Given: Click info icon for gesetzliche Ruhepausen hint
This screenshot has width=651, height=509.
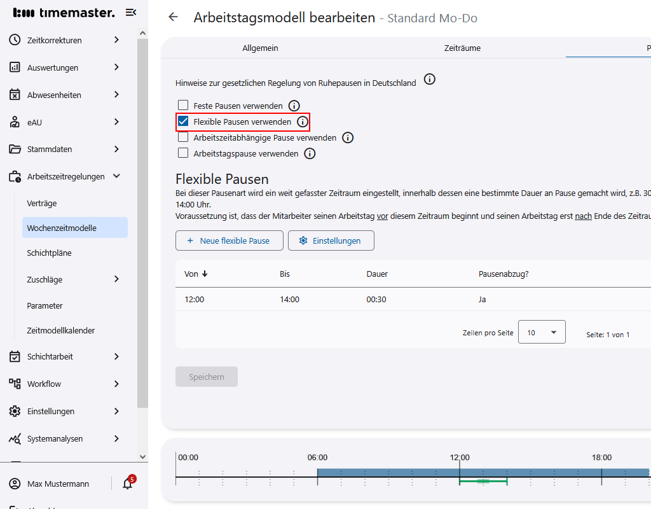Looking at the screenshot, I should (430, 80).
